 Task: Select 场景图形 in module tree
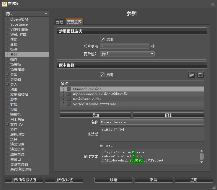point(17,69)
